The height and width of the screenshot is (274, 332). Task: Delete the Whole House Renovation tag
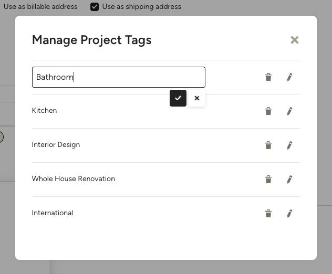pyautogui.click(x=268, y=179)
